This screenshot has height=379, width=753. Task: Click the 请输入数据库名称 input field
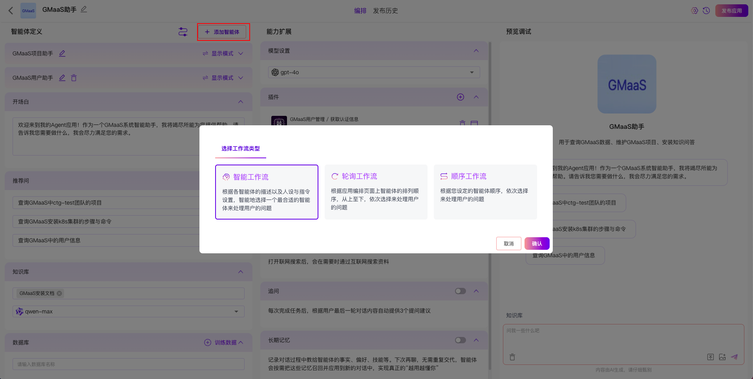tap(128, 364)
